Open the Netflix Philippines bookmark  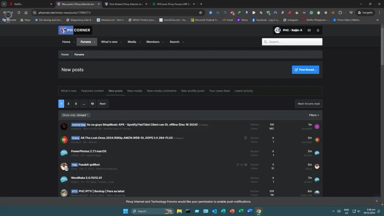tap(316, 20)
